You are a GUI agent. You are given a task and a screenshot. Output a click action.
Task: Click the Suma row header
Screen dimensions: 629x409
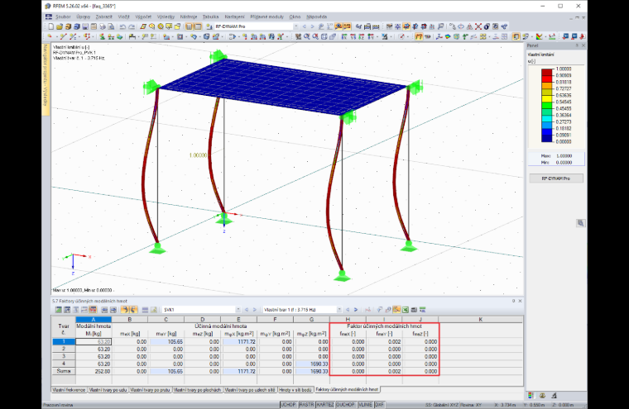[x=64, y=371]
